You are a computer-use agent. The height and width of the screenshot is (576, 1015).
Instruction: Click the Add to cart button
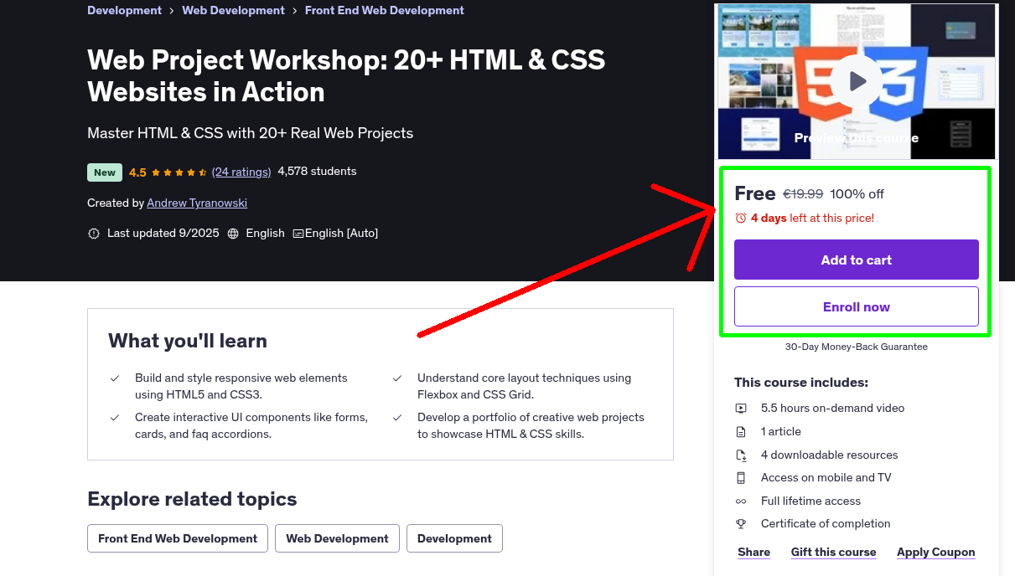(857, 260)
